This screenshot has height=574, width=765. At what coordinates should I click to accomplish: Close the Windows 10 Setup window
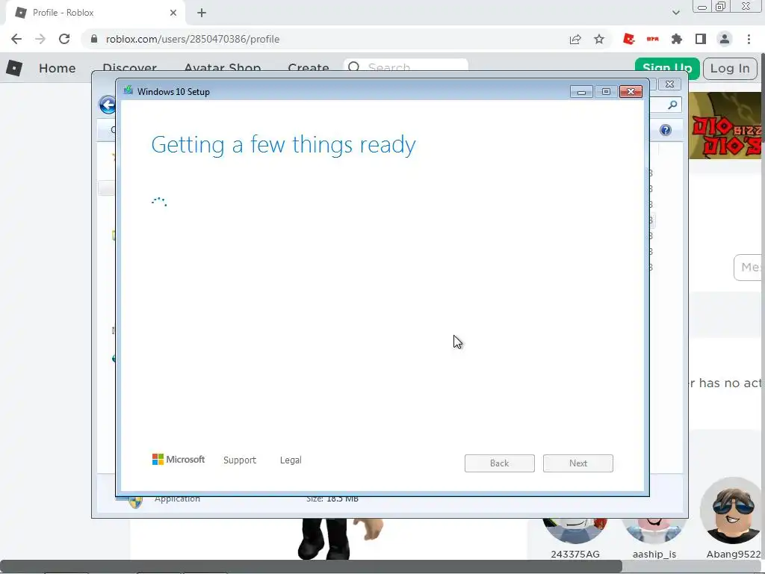click(x=631, y=92)
